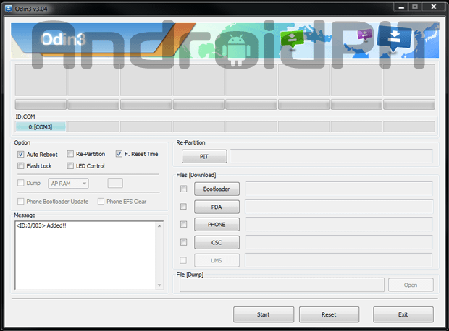The width and height of the screenshot is (449, 331).
Task: Click the CSC file button
Action: [x=217, y=242]
